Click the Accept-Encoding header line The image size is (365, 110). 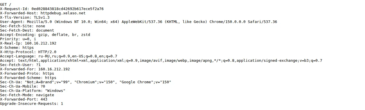(x=45, y=35)
